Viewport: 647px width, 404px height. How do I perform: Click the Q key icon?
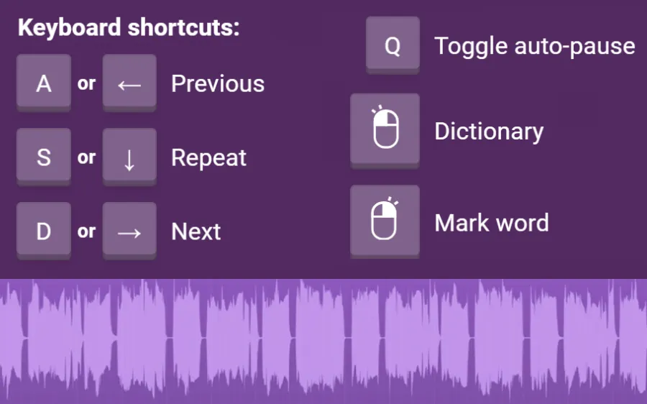pos(393,46)
